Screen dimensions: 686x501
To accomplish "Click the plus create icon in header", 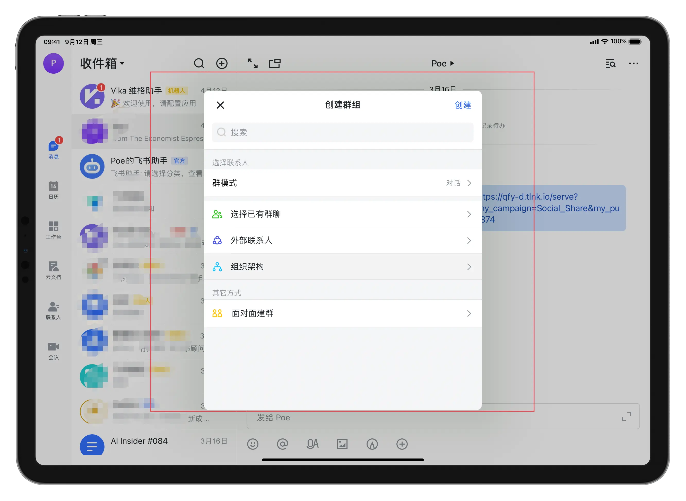I will (222, 63).
